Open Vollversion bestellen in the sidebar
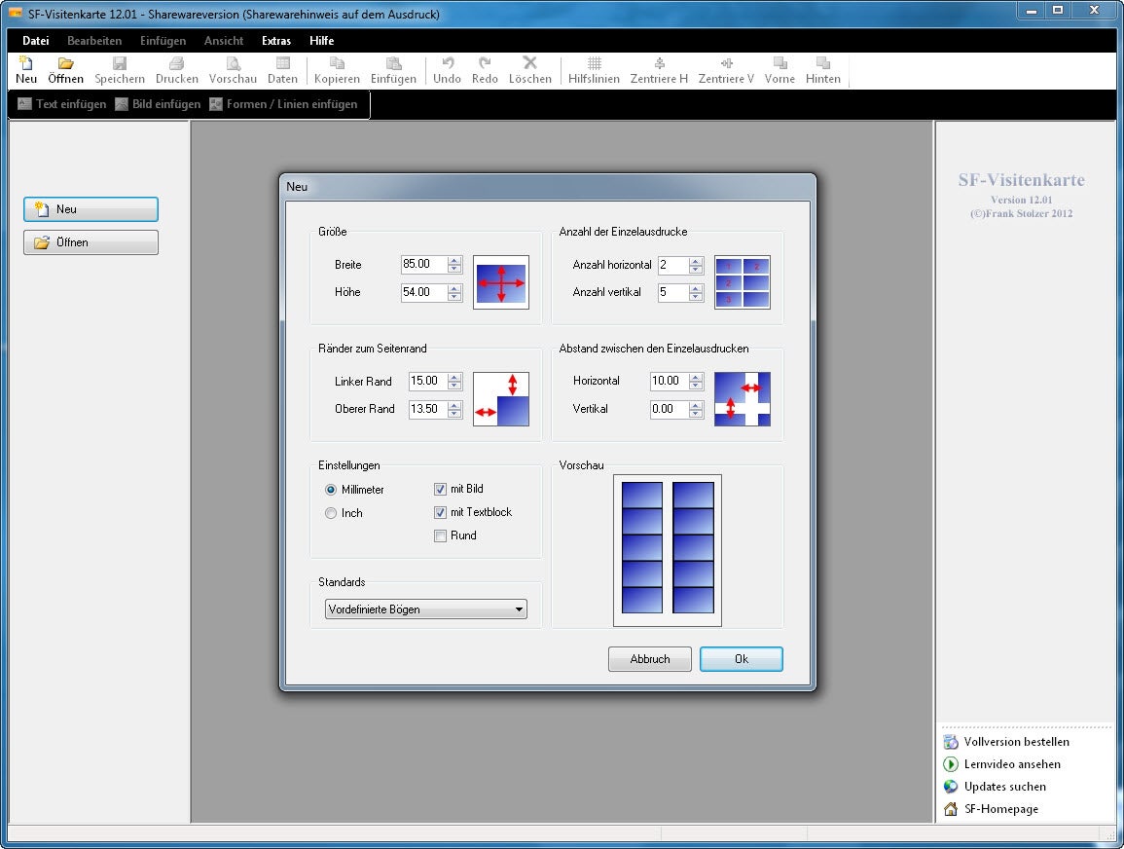This screenshot has width=1124, height=849. point(1016,742)
